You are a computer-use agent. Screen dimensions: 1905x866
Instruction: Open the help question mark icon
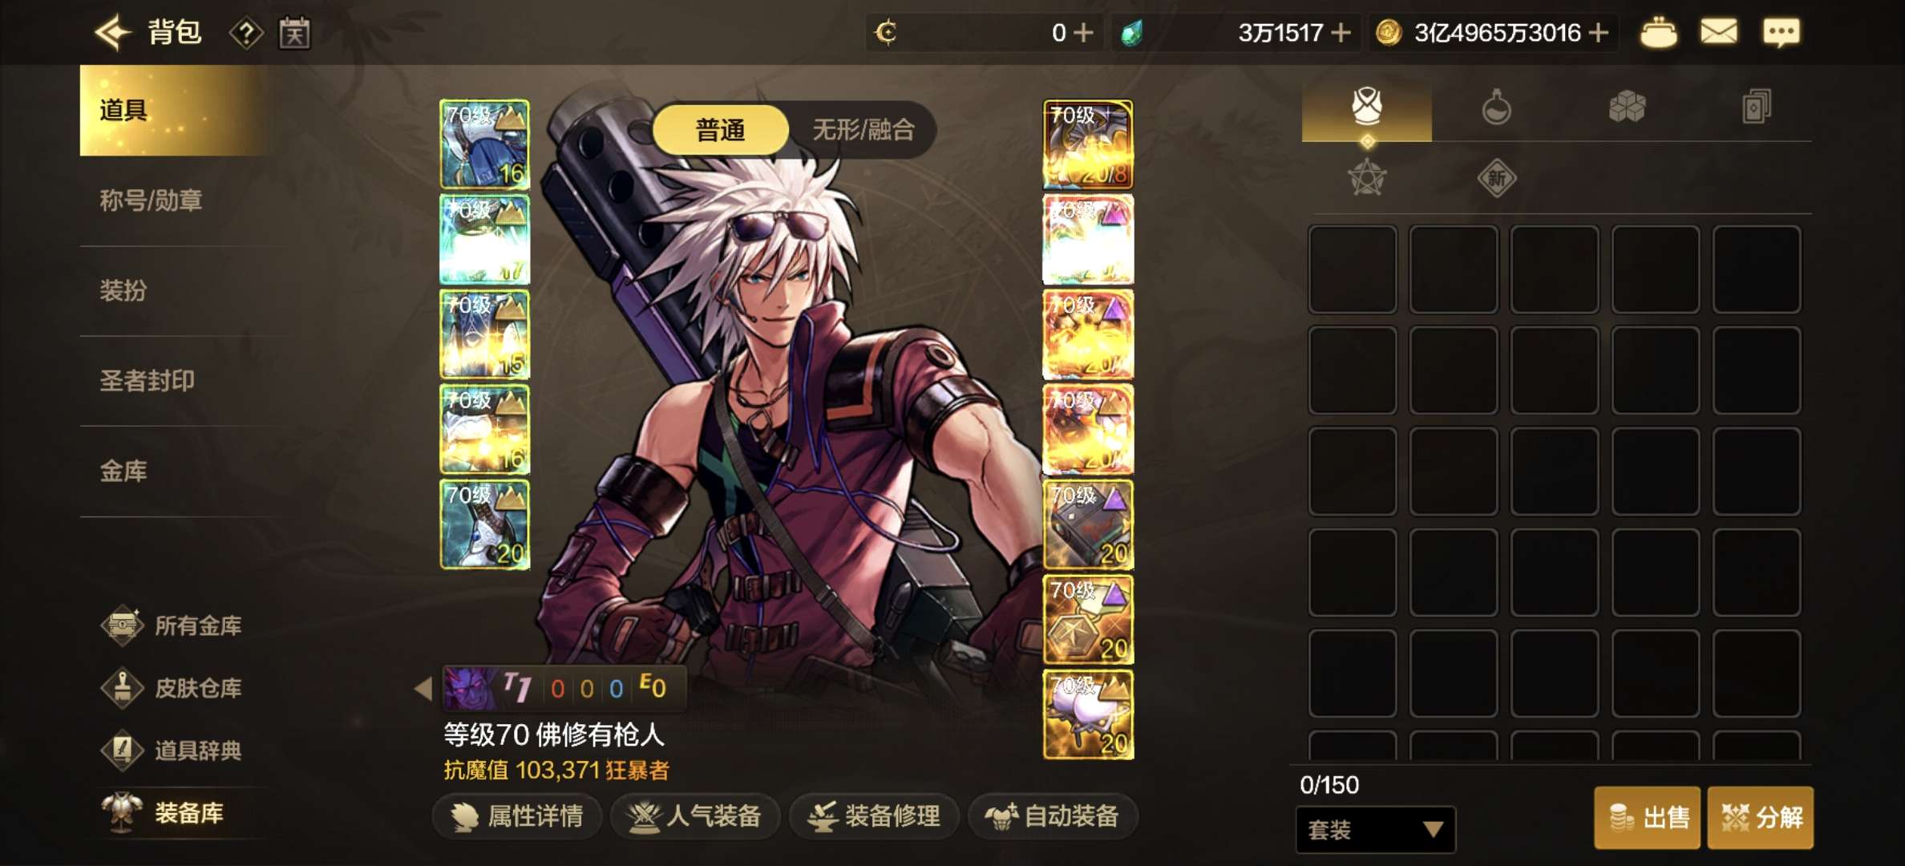(246, 34)
